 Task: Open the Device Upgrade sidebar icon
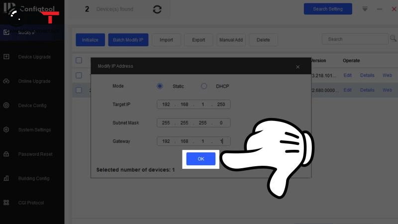6,57
